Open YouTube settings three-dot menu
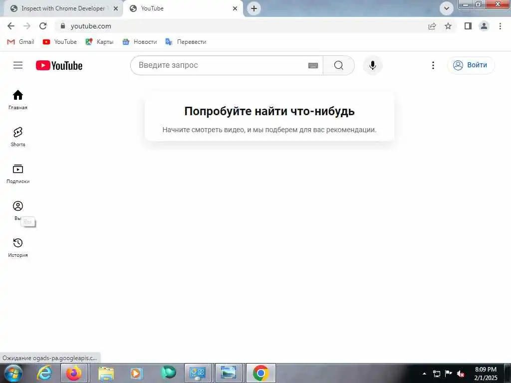 433,65
